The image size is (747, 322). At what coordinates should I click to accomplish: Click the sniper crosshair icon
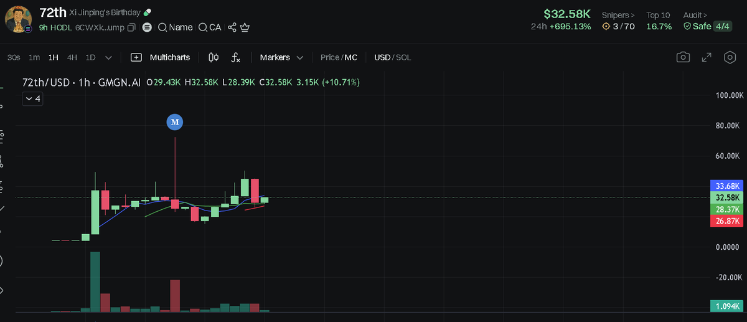(x=606, y=27)
